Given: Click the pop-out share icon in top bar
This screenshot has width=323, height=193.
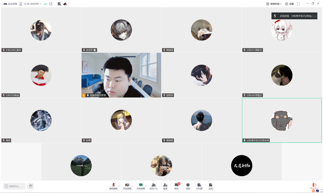Looking at the screenshot, I should point(51,4).
